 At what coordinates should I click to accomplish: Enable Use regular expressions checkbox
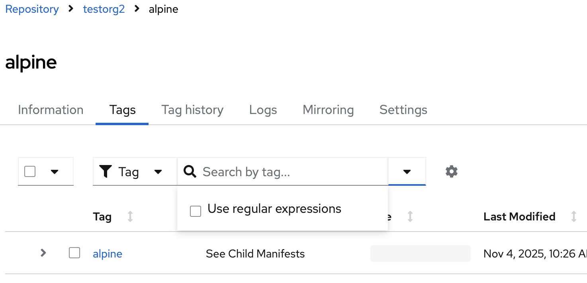196,211
